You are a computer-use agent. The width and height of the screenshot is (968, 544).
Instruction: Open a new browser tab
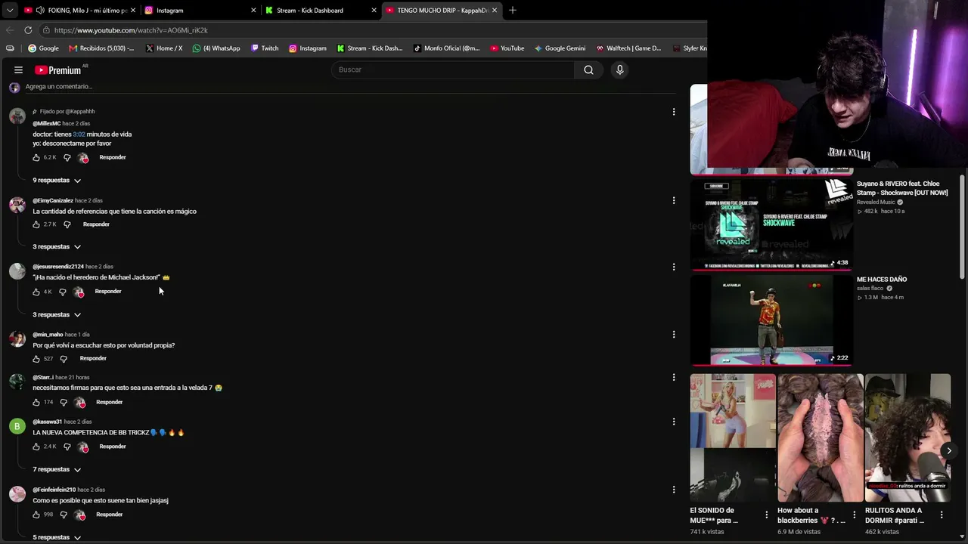click(x=513, y=10)
